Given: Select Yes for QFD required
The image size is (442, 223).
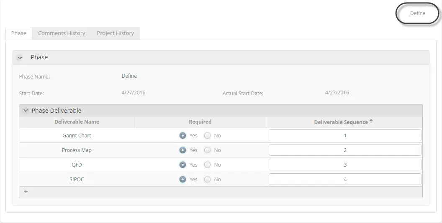Looking at the screenshot, I should pos(182,165).
